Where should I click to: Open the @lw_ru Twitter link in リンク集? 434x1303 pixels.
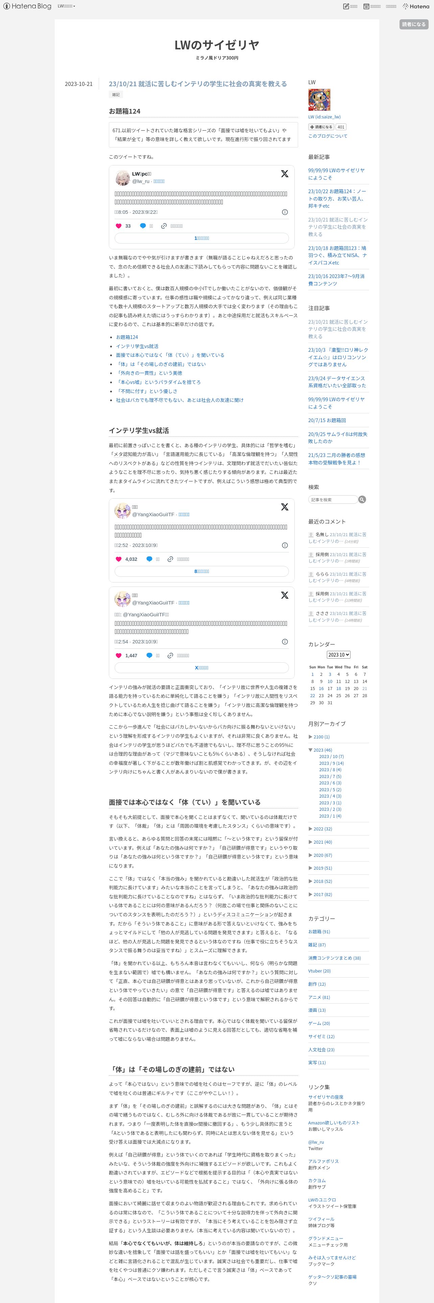click(316, 1142)
